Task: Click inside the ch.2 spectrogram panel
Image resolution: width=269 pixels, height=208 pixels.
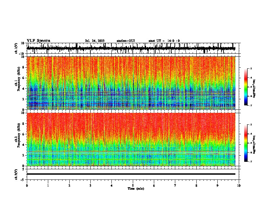Action: (x=131, y=139)
